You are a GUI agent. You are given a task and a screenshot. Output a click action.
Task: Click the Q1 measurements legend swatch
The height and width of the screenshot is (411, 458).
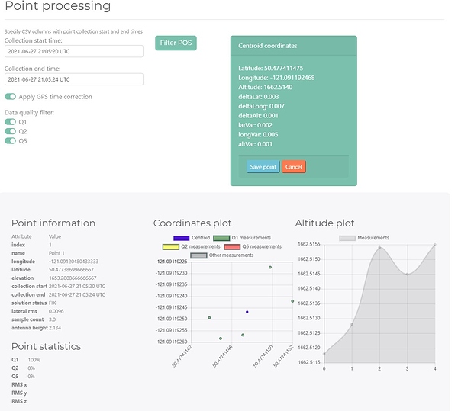(x=221, y=238)
